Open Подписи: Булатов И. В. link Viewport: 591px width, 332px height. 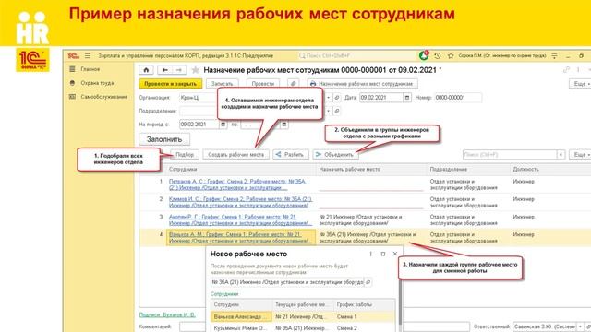167,314
